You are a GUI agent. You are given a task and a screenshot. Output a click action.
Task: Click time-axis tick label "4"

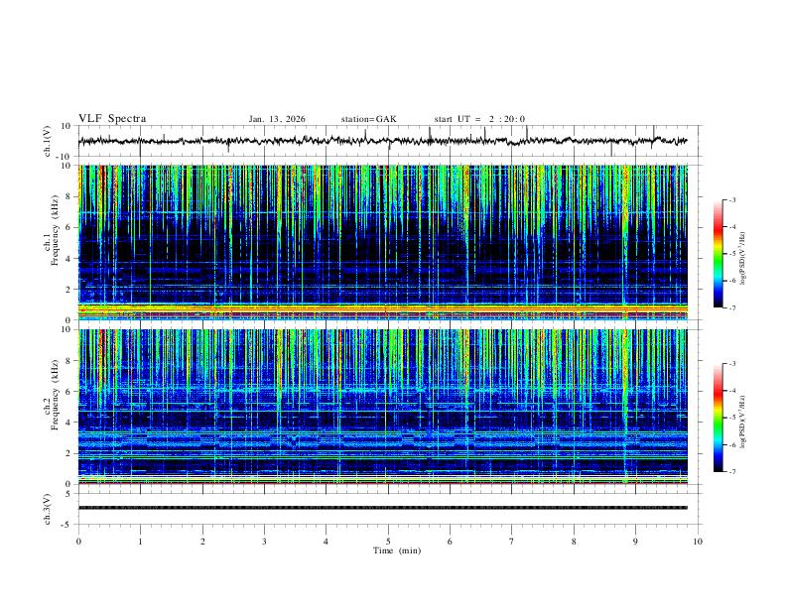pyautogui.click(x=326, y=542)
